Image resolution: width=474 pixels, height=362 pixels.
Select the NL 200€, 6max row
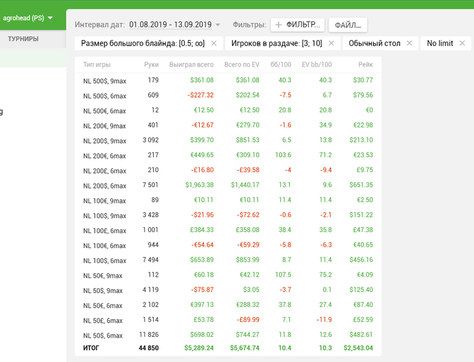[228, 155]
